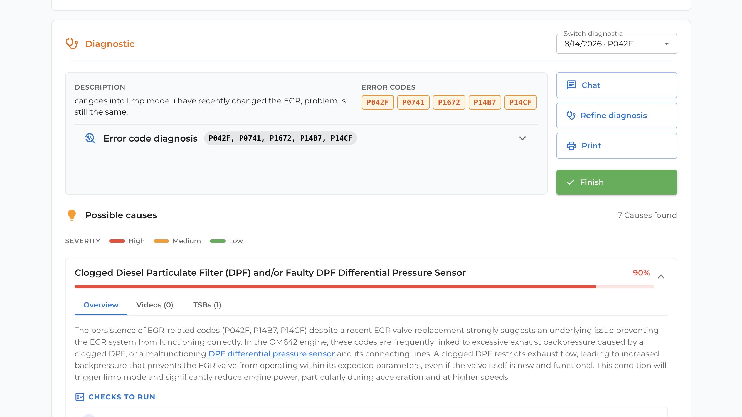
Task: Click the ERROR CODES label
Action: pos(388,87)
